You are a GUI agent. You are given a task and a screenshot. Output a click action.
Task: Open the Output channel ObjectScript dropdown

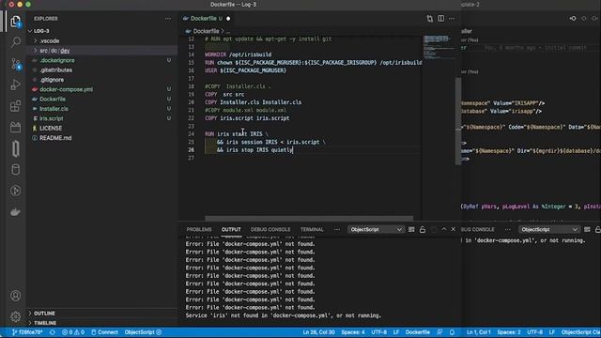tap(376, 229)
